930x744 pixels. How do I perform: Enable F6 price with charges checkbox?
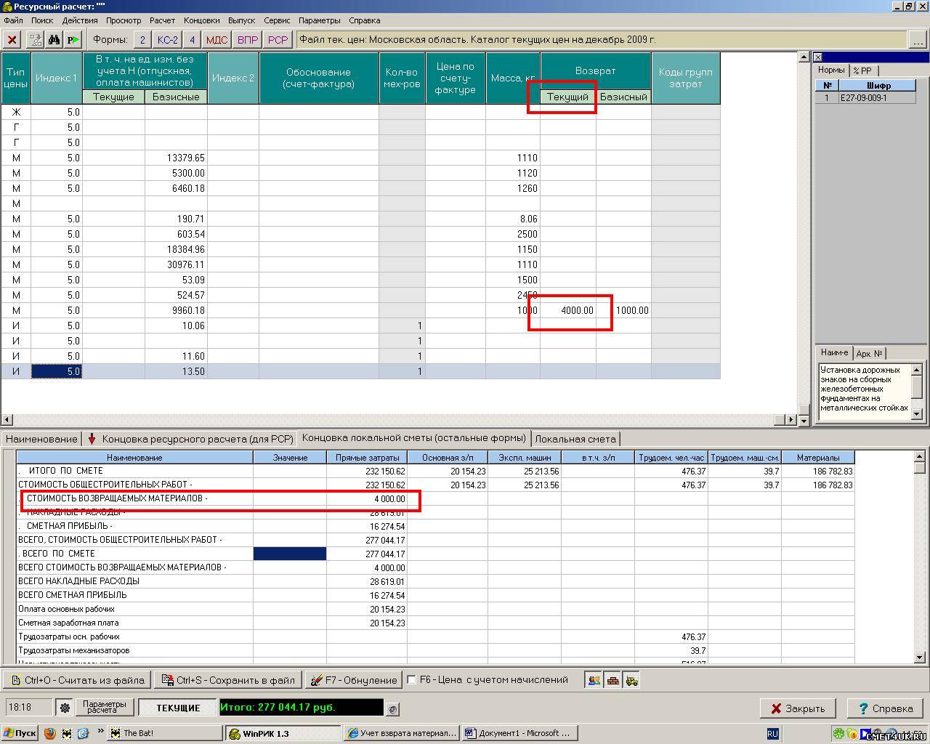(412, 680)
